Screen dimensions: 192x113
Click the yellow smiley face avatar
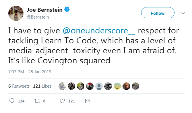(117, 86)
